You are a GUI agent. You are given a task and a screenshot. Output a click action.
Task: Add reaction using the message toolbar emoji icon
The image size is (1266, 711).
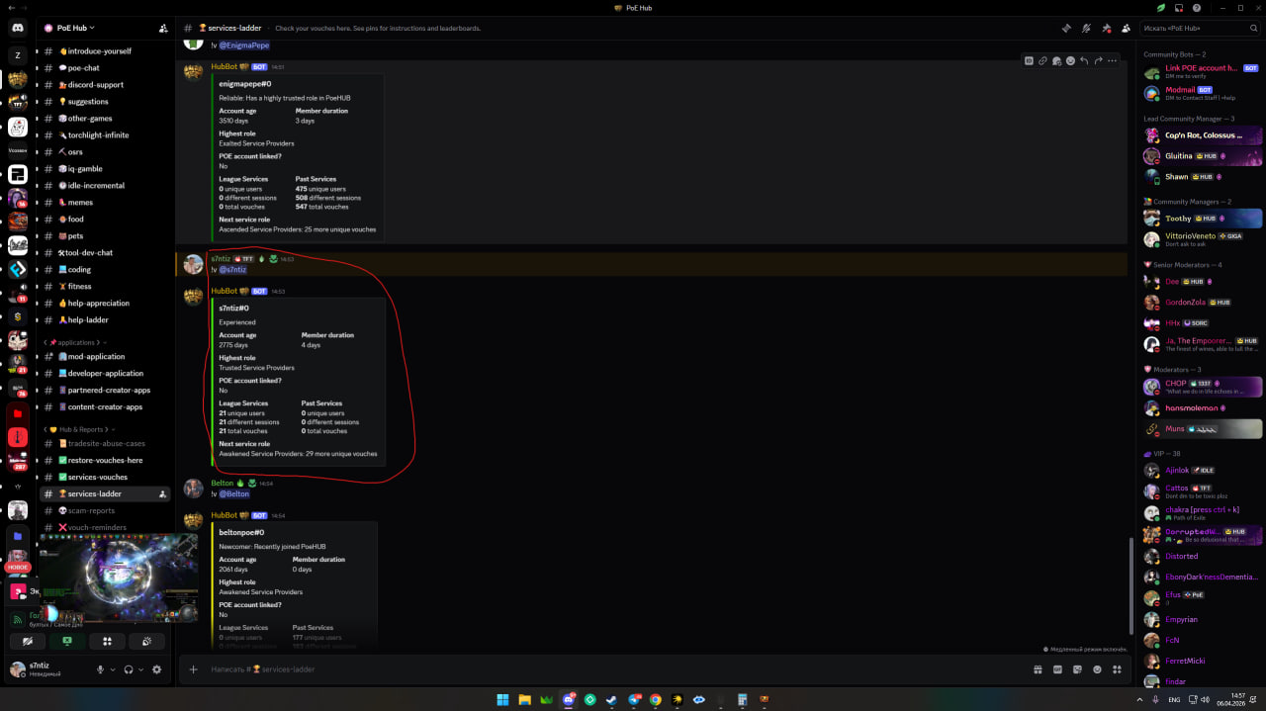(1070, 60)
